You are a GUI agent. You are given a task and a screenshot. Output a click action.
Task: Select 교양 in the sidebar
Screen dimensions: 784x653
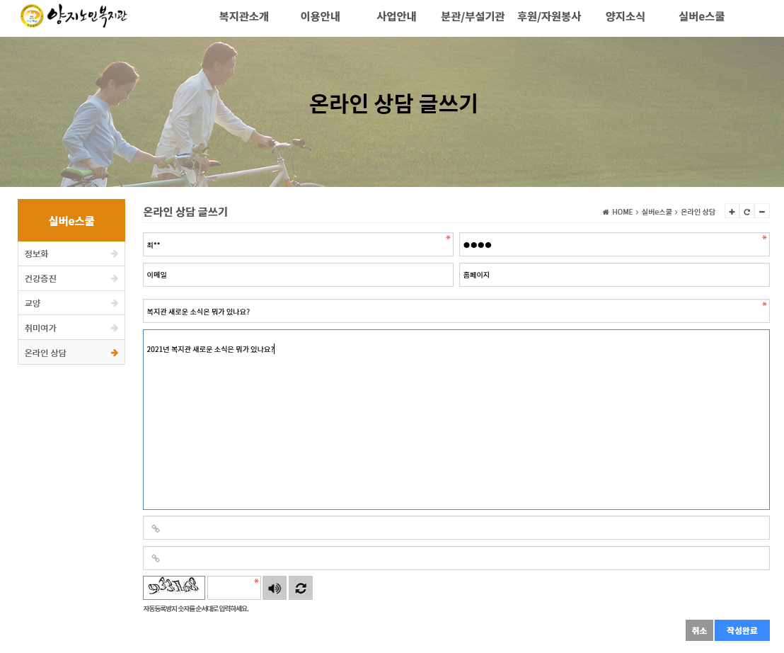71,303
